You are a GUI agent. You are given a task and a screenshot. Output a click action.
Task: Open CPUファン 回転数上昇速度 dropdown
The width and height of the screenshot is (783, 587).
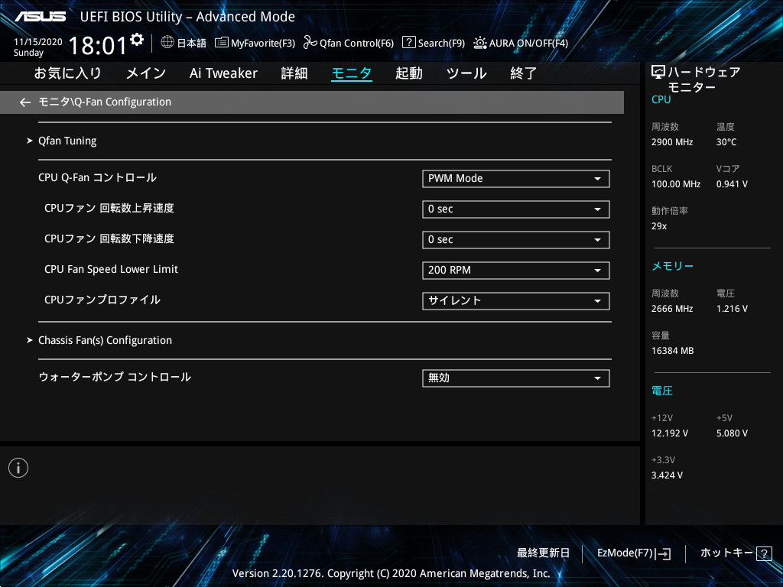click(x=516, y=209)
